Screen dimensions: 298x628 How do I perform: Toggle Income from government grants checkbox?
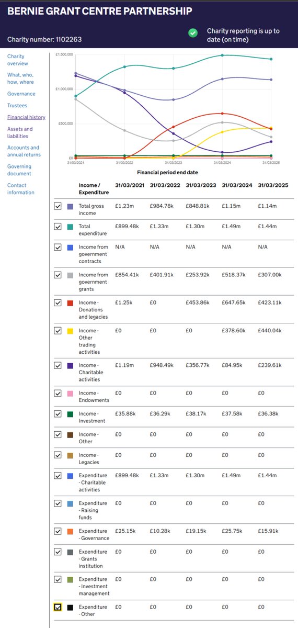pyautogui.click(x=58, y=275)
